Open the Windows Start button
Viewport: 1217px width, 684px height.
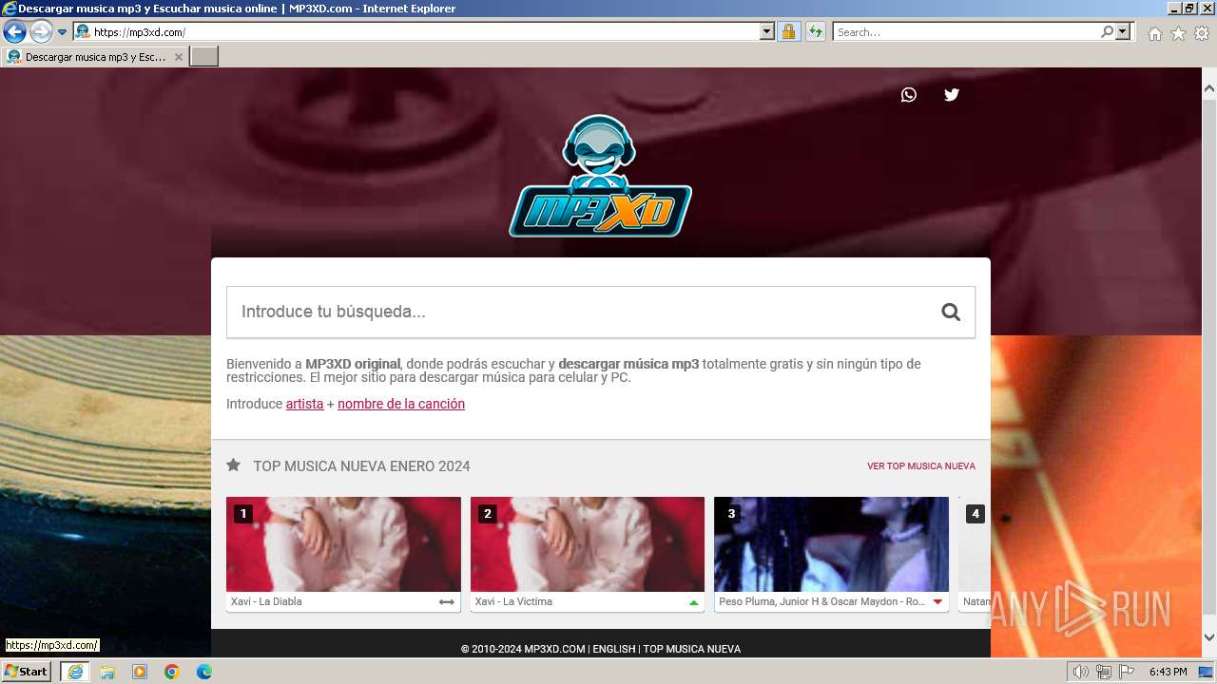(x=27, y=672)
